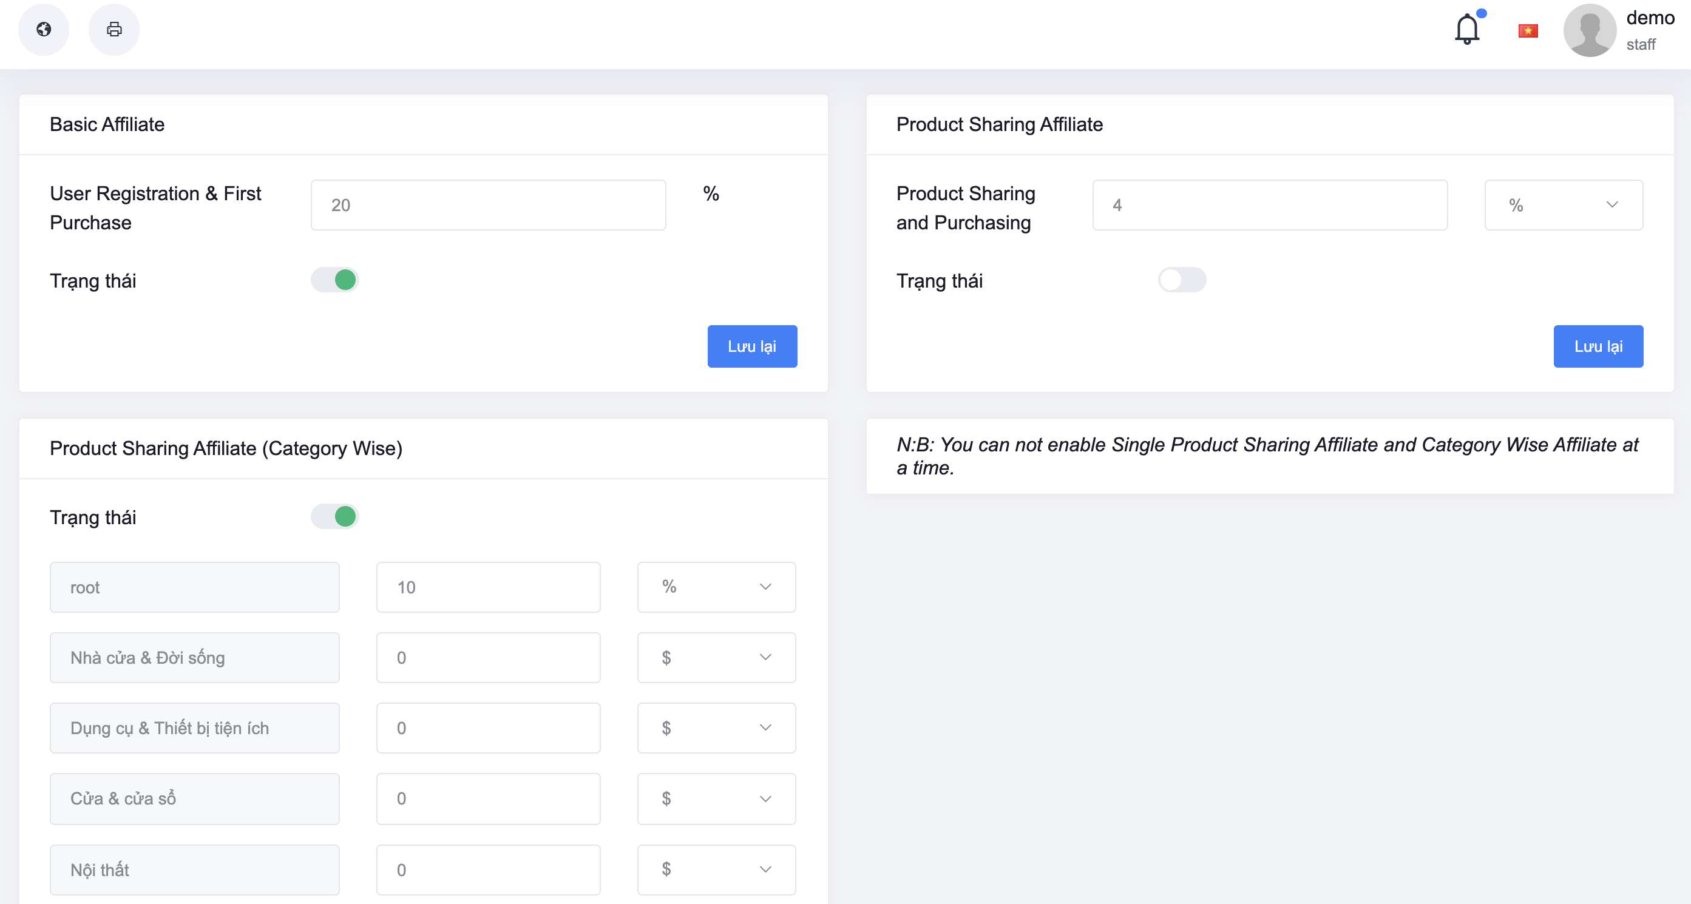1691x904 pixels.
Task: Open the Nhà cửa & Đời sống unit dropdown
Action: (x=716, y=657)
